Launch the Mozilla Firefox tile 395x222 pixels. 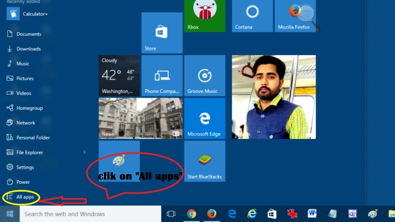coord(295,16)
